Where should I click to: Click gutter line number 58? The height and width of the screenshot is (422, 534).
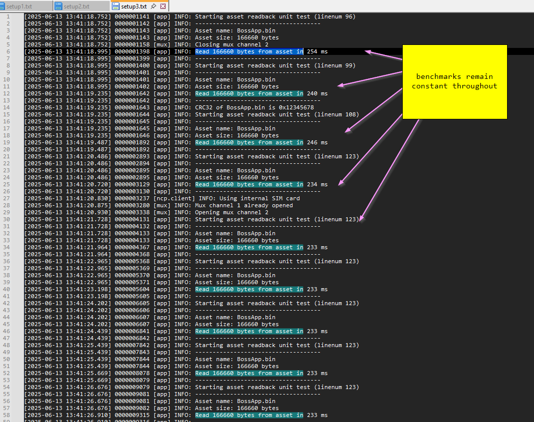(x=7, y=415)
